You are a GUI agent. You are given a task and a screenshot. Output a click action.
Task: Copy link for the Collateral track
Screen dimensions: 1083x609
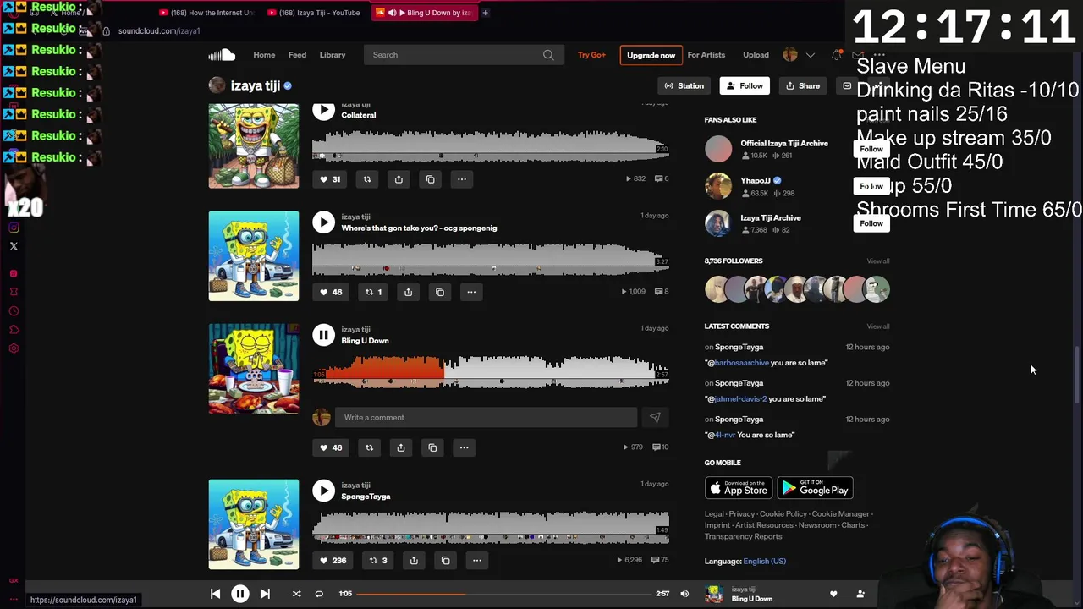(430, 179)
